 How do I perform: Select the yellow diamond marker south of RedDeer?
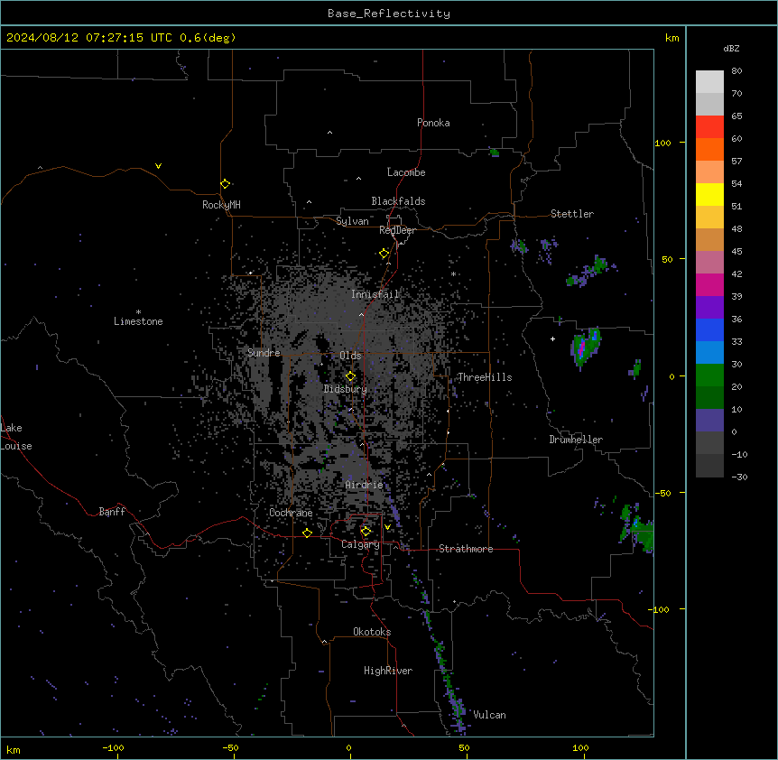click(384, 254)
